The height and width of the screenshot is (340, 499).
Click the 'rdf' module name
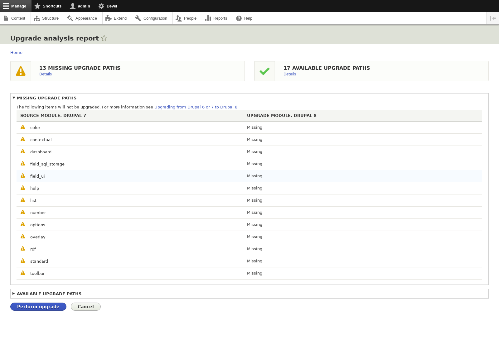(33, 249)
